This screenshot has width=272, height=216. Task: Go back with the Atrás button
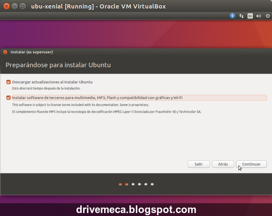223,164
